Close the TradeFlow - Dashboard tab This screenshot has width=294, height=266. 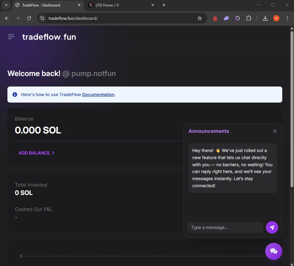79,5
